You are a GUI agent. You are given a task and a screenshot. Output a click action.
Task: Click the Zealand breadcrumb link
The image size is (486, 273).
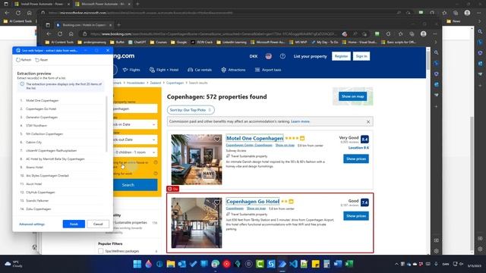click(x=155, y=83)
